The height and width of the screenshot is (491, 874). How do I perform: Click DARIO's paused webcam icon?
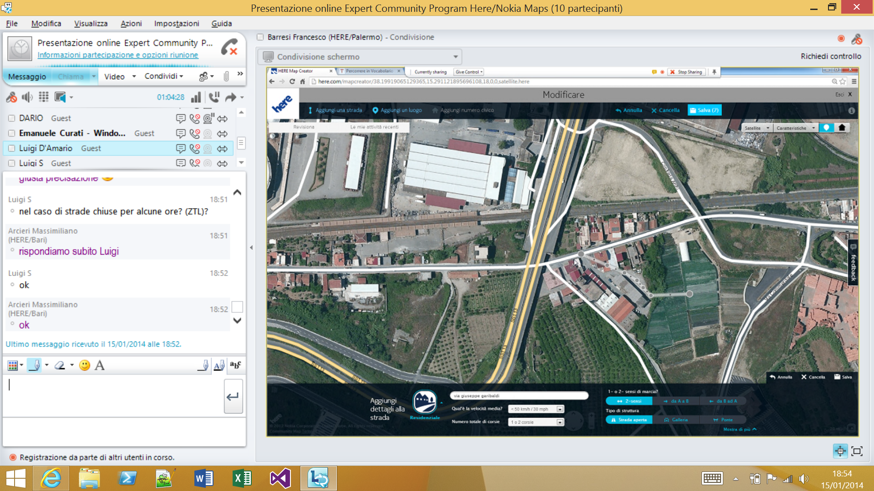208,119
